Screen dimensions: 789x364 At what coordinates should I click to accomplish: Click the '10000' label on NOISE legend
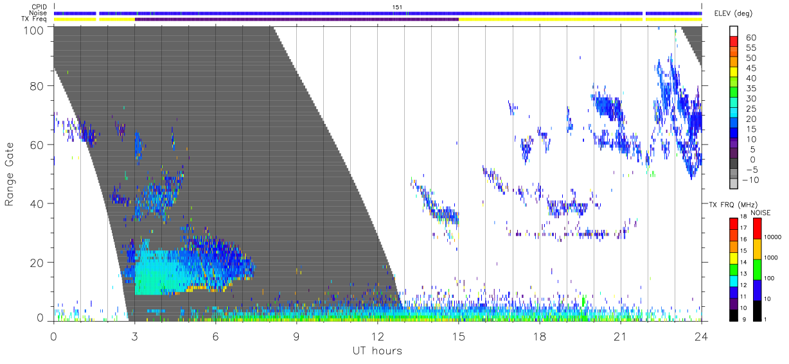click(x=773, y=237)
